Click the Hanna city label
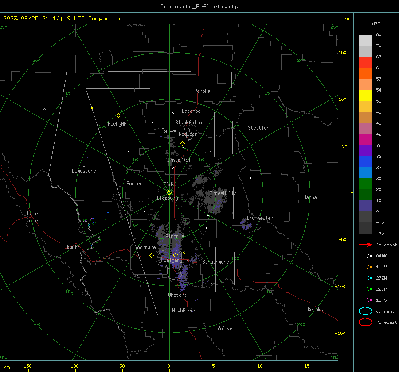This screenshot has height=372, width=399. (310, 197)
